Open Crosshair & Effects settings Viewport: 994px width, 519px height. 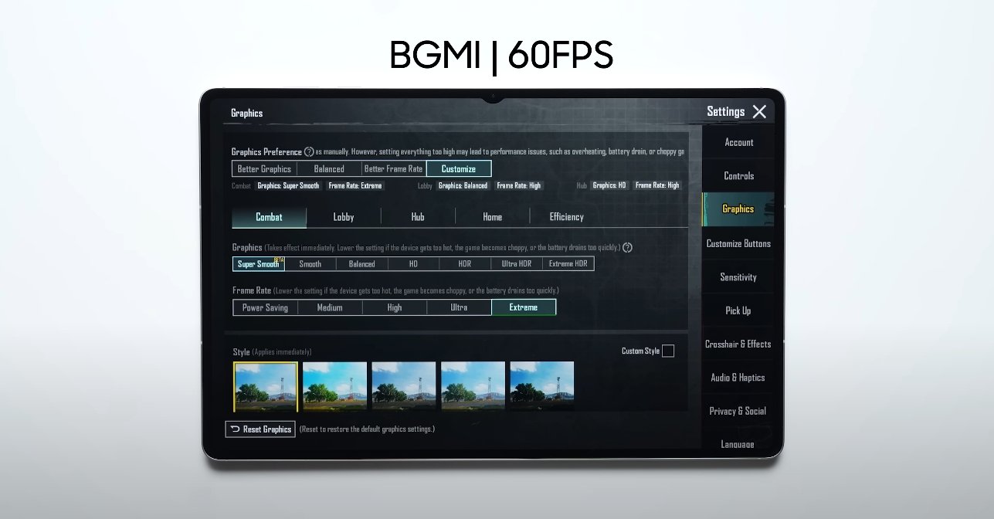point(738,344)
